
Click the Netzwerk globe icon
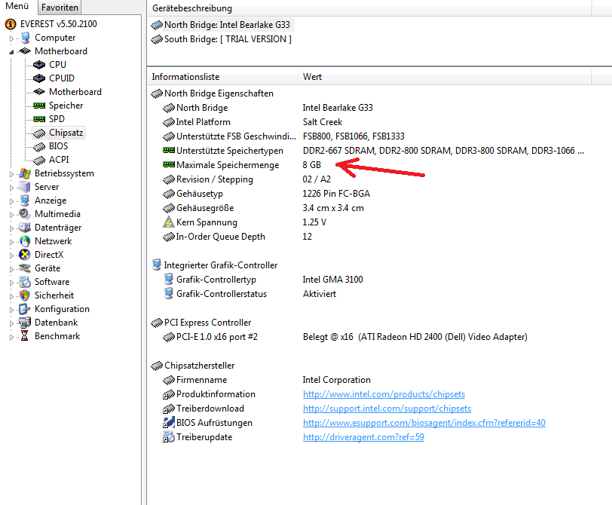tap(25, 241)
